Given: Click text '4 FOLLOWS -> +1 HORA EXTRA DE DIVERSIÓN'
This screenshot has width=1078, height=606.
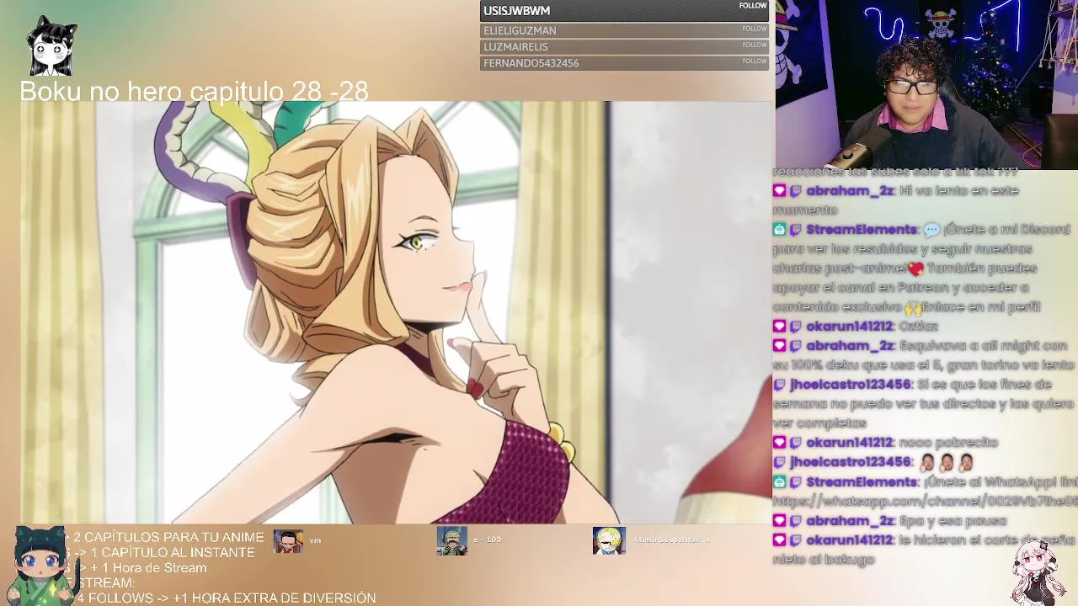Looking at the screenshot, I should click(x=226, y=598).
